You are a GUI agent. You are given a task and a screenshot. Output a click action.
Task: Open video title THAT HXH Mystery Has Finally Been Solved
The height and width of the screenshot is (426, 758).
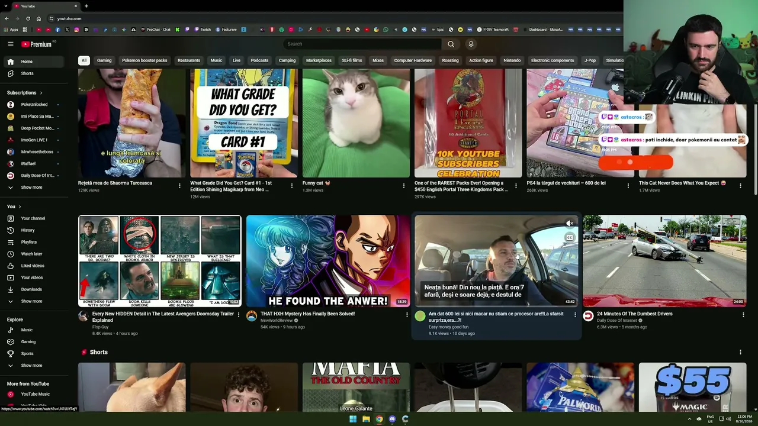307,314
